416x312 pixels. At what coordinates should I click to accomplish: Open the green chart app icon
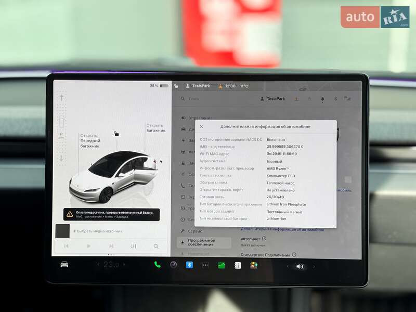tap(222, 265)
